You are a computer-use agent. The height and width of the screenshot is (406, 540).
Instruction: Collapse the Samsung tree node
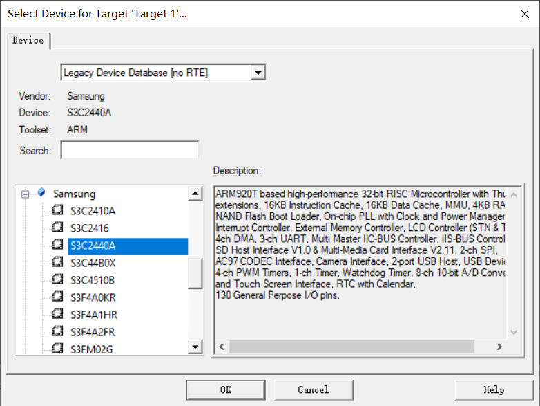[25, 194]
